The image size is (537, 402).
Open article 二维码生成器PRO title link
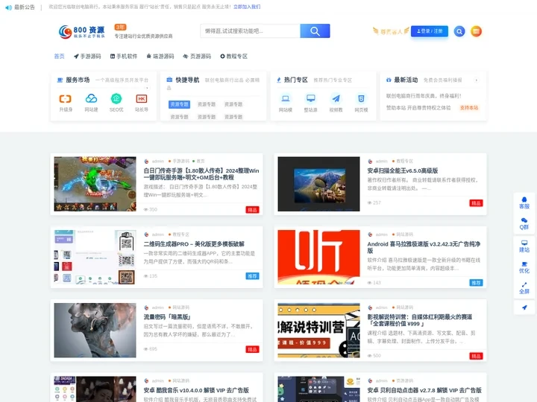click(x=194, y=244)
